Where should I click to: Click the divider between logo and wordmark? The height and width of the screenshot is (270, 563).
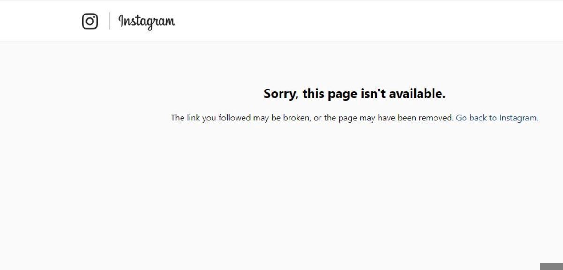click(x=109, y=21)
